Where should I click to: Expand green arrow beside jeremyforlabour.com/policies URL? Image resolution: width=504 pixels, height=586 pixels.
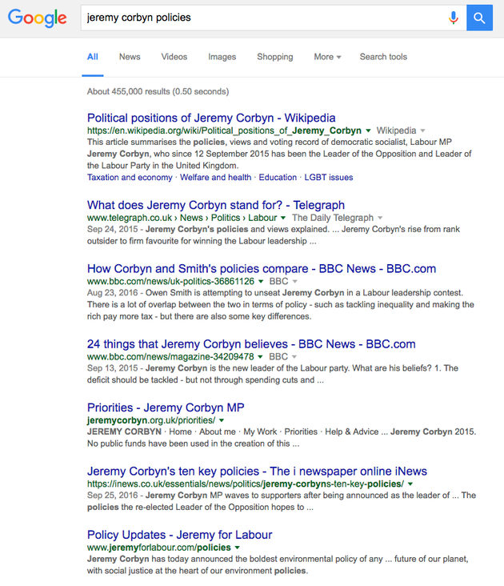[237, 548]
